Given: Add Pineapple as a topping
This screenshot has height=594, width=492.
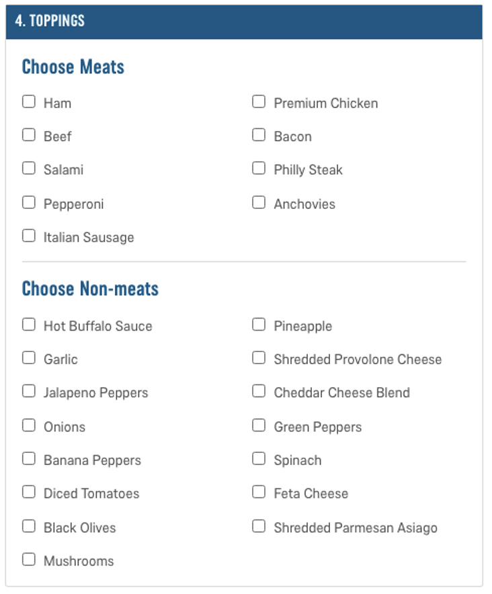Looking at the screenshot, I should click(259, 325).
